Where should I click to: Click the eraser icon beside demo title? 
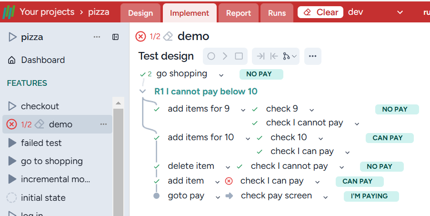[168, 37]
